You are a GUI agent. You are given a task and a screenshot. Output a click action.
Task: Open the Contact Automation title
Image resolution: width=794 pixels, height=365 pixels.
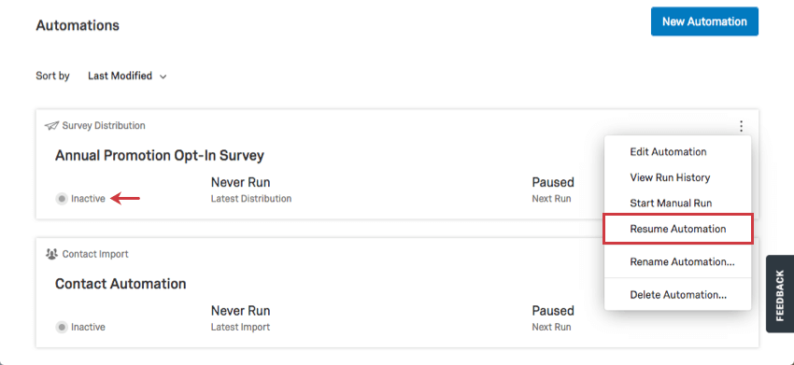[121, 284]
